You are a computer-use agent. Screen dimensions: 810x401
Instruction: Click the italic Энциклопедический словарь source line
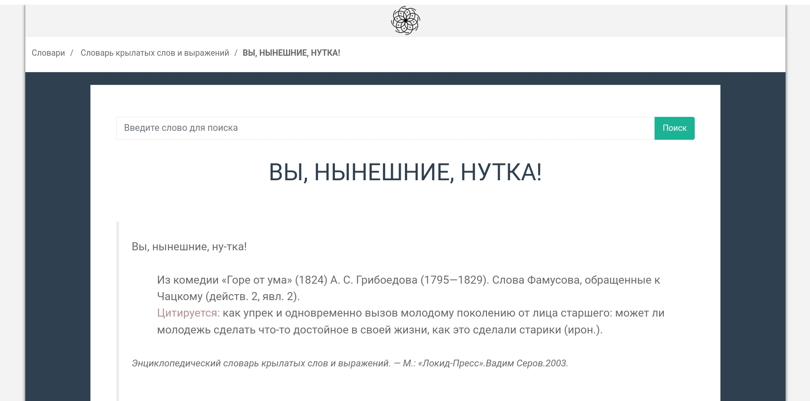click(261, 363)
